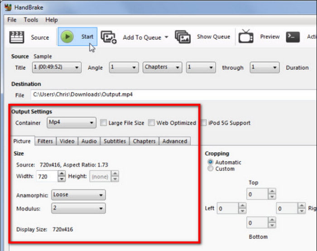Enable the Web Optimized checkbox
The width and height of the screenshot is (317, 251).
click(151, 123)
